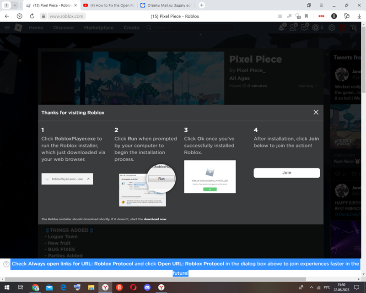Open Task View on the taskbar
Image resolution: width=366 pixels, height=293 pixels.
click(x=21, y=288)
